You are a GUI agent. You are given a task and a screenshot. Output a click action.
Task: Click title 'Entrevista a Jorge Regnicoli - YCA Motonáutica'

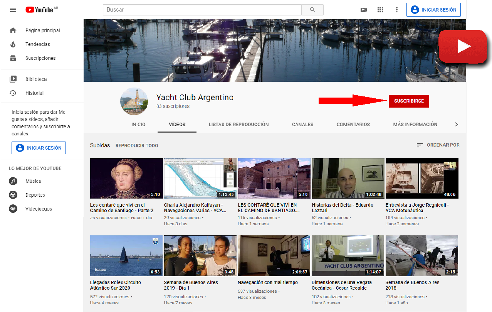tap(417, 208)
